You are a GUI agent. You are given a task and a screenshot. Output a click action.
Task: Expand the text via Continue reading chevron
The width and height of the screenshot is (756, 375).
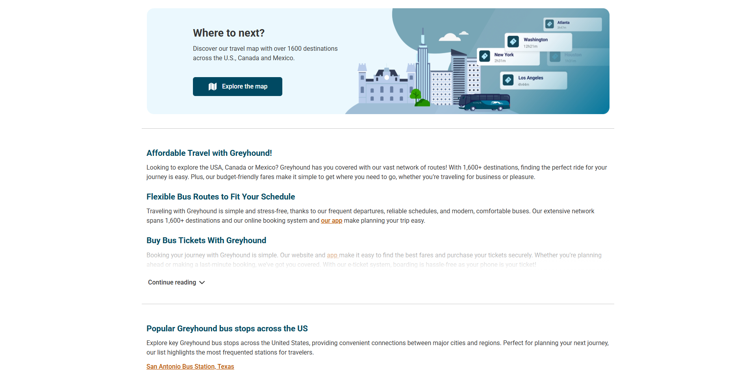202,283
